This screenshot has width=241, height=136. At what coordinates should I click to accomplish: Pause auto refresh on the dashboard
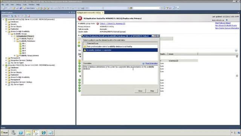pos(227,20)
